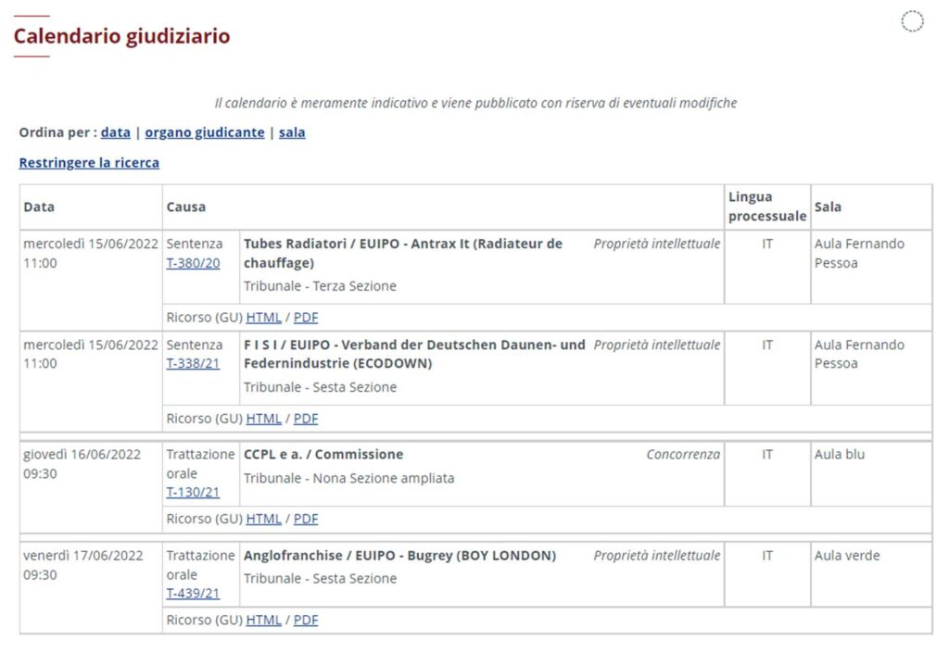This screenshot has width=949, height=653.
Task: Open case T-338/21 link
Action: click(193, 364)
